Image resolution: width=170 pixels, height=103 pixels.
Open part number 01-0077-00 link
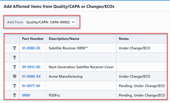coord(31,86)
